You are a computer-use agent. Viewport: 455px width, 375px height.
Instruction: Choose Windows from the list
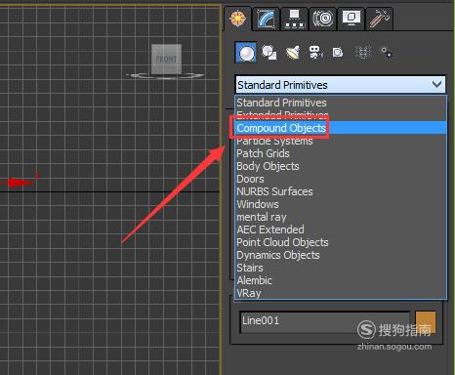[341, 204]
